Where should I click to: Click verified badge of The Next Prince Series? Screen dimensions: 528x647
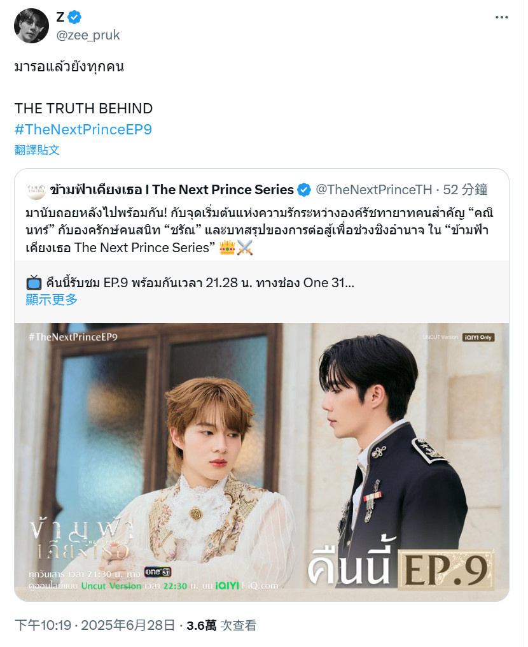[x=304, y=190]
